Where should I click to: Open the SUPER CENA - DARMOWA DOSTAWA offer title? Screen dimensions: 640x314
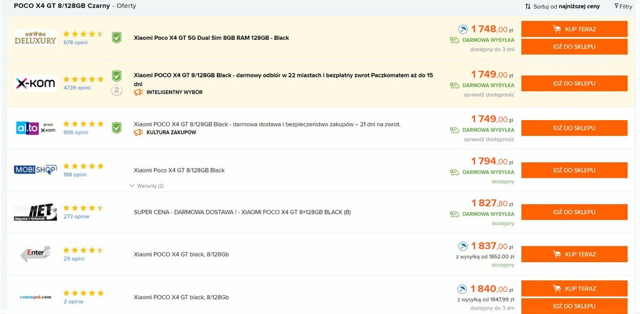[x=242, y=212]
